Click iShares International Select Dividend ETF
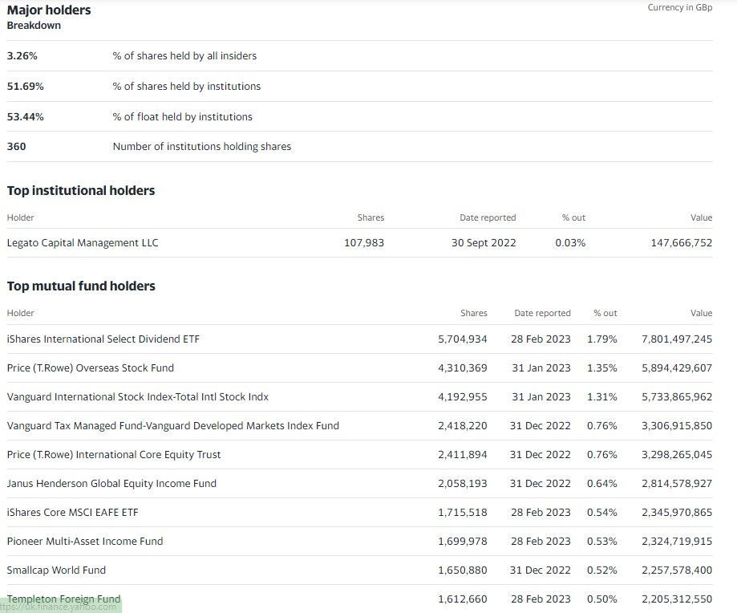The height and width of the screenshot is (613, 737). point(103,339)
